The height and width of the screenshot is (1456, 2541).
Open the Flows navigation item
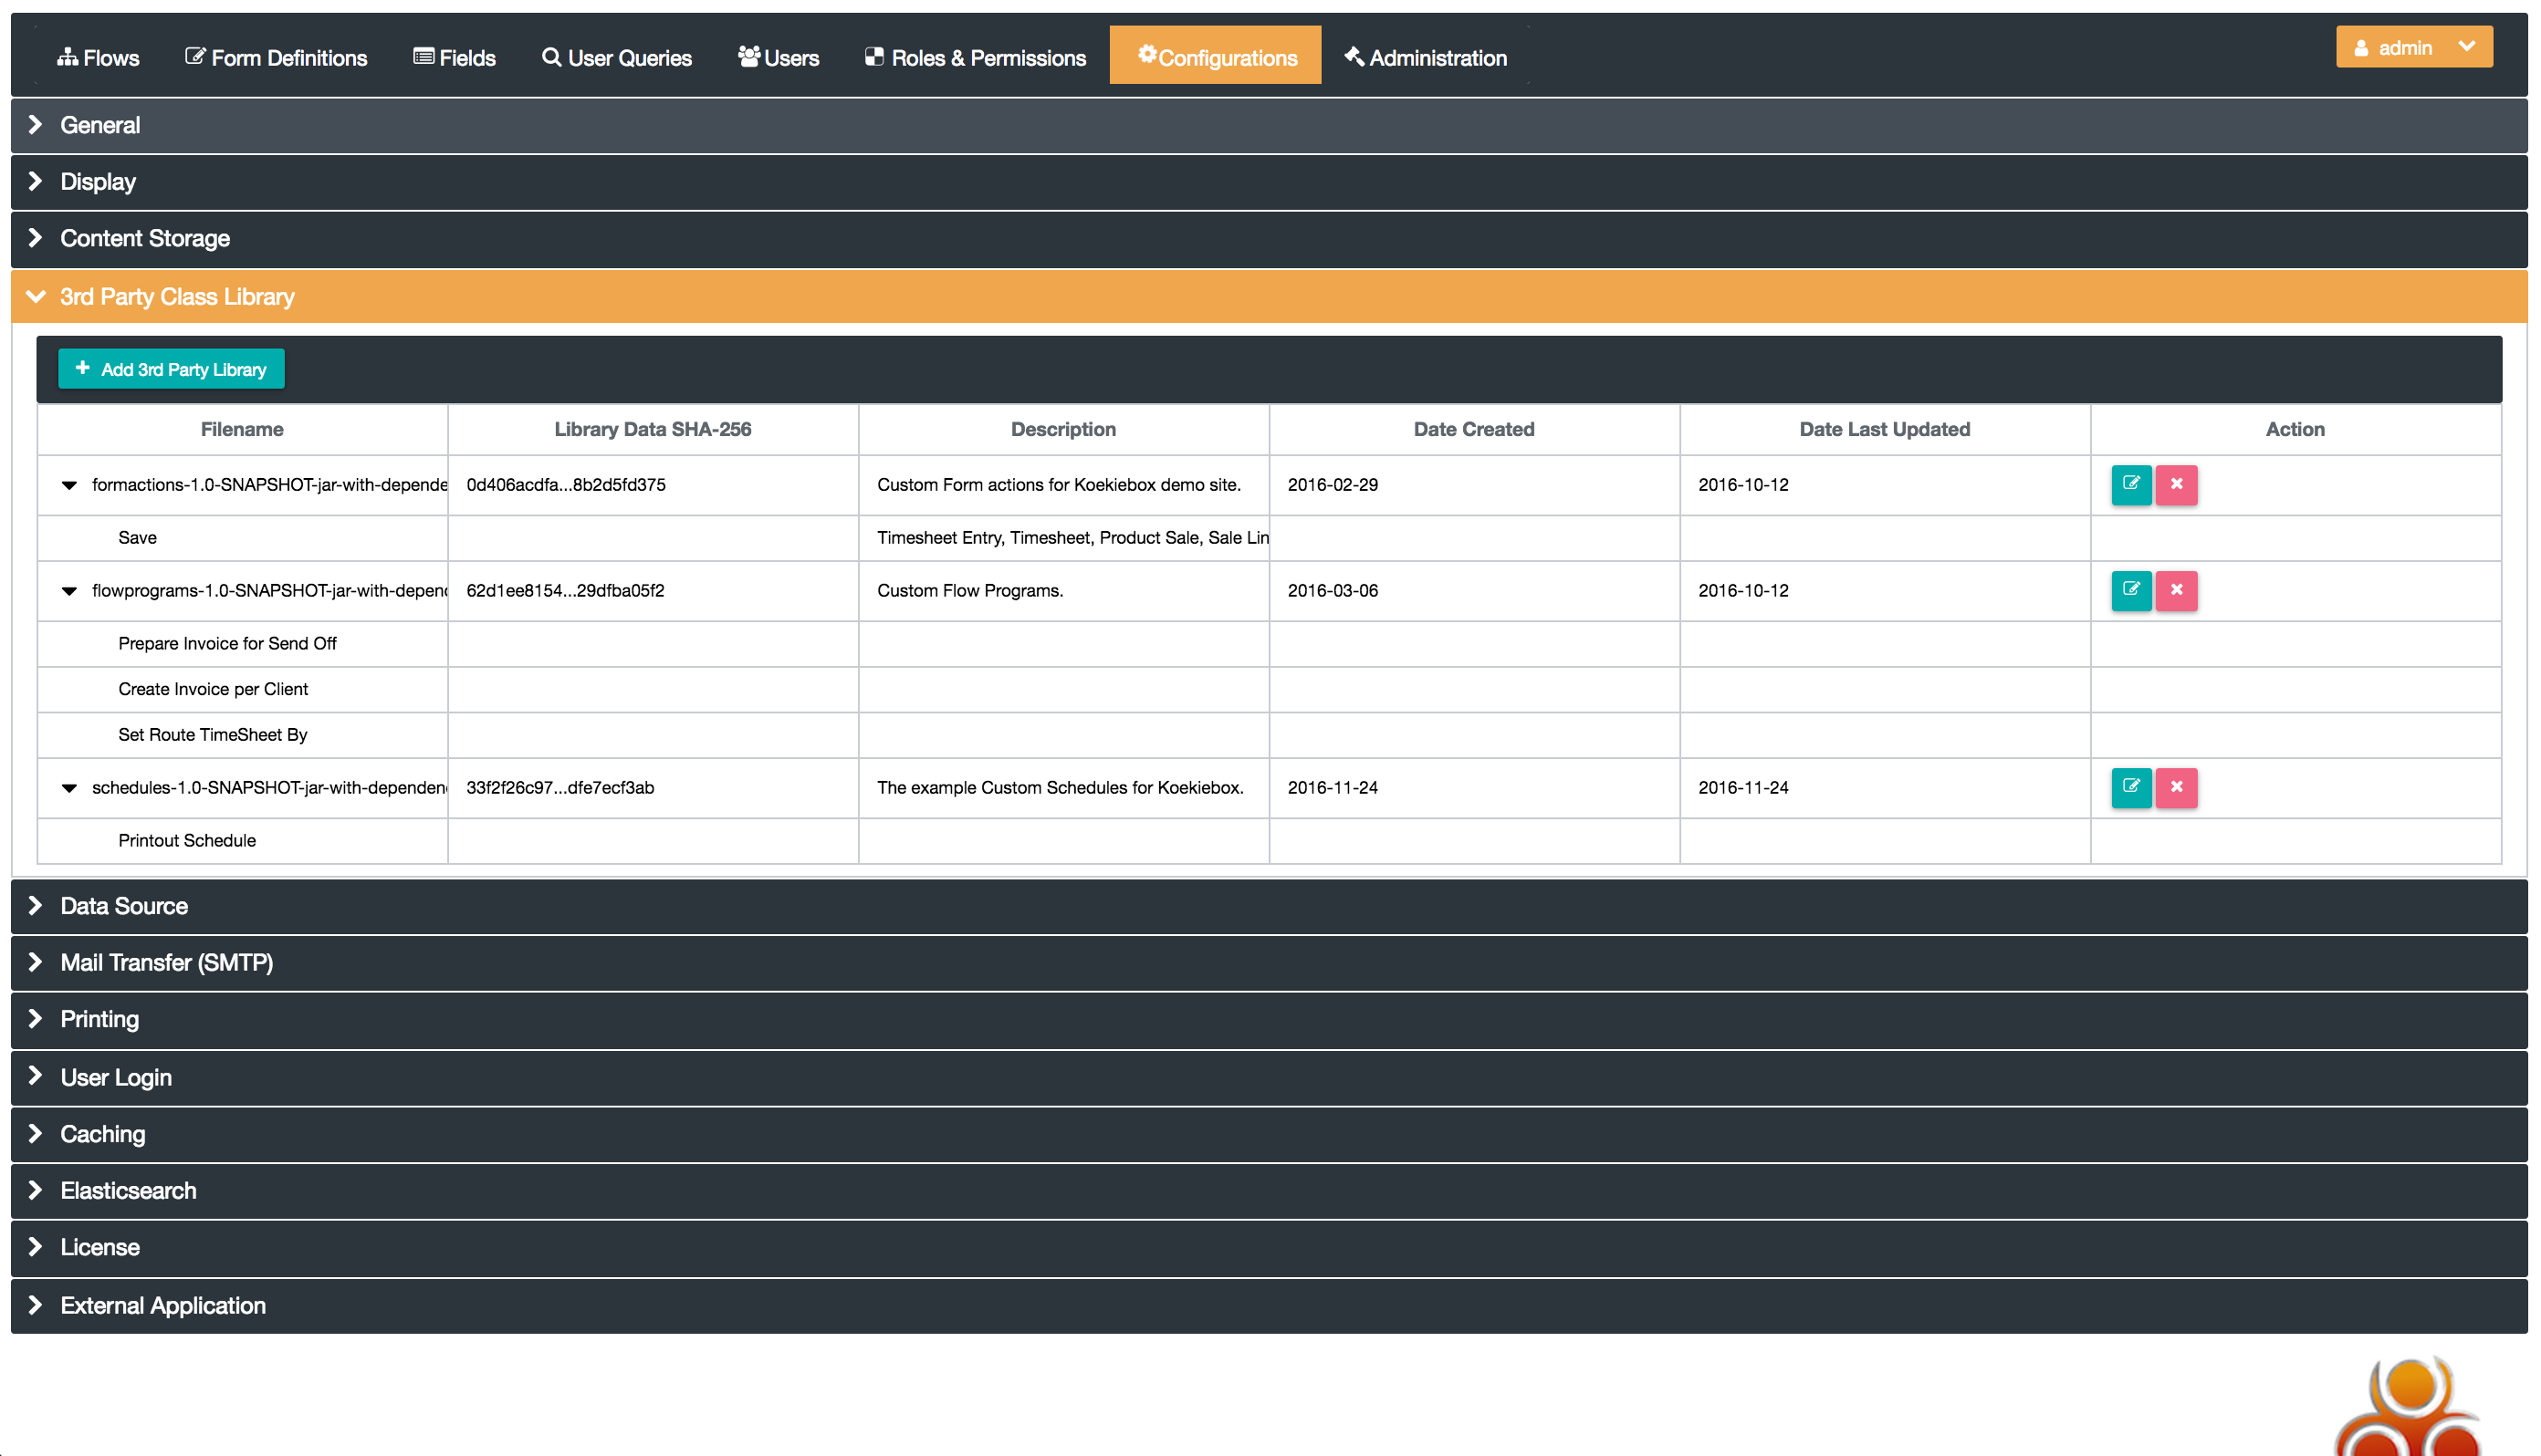click(x=98, y=58)
